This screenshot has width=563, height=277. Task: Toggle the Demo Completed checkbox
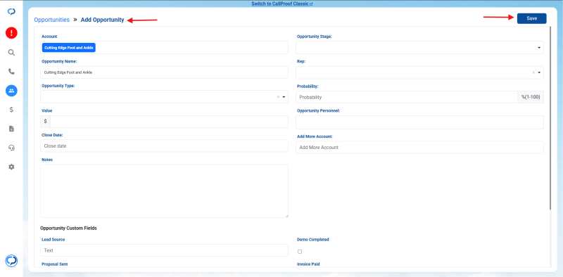point(300,252)
